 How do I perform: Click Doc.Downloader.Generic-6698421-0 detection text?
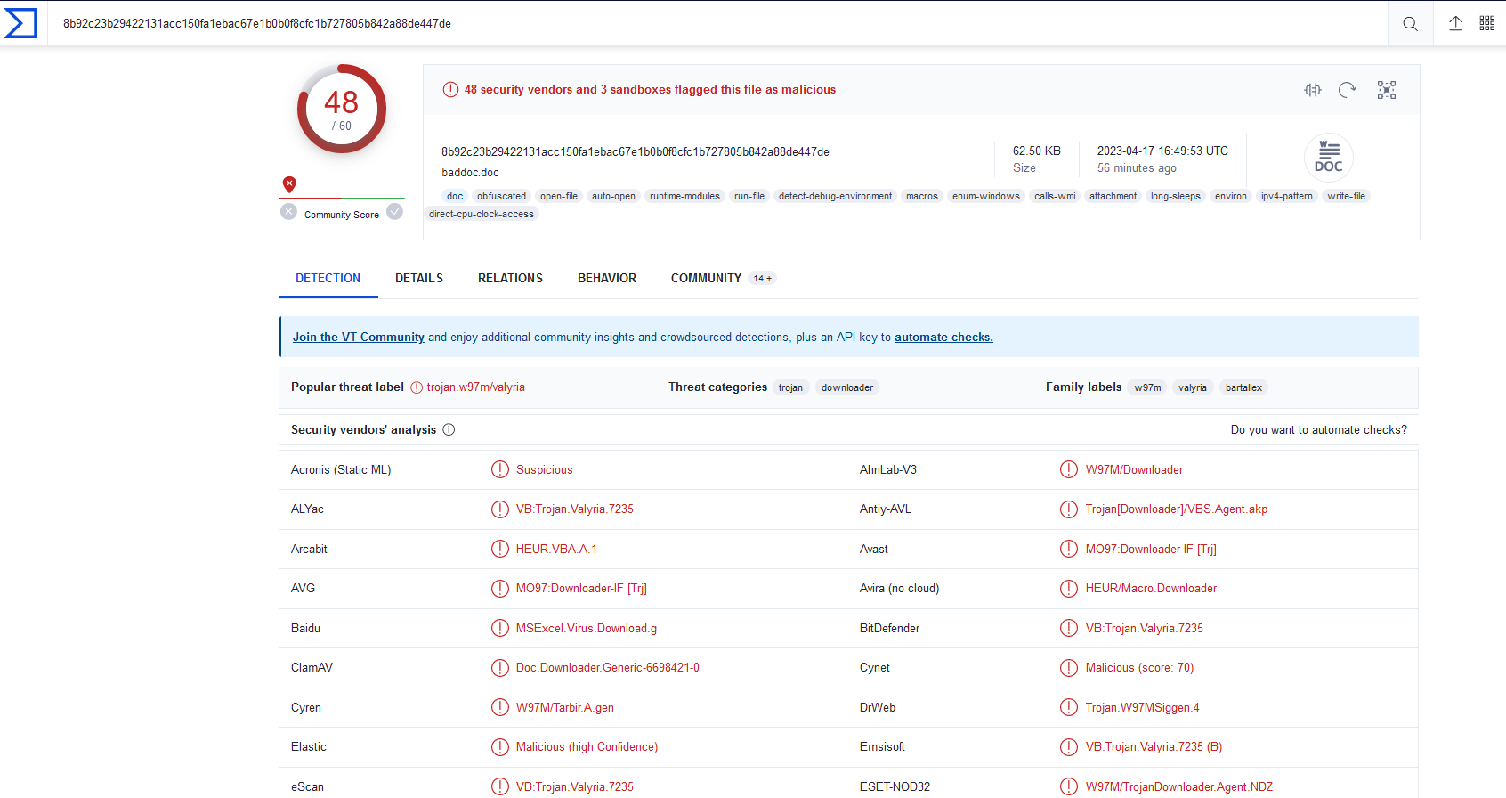pos(608,668)
